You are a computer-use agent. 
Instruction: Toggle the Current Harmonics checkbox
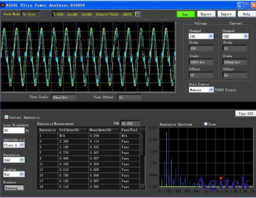click(x=6, y=117)
